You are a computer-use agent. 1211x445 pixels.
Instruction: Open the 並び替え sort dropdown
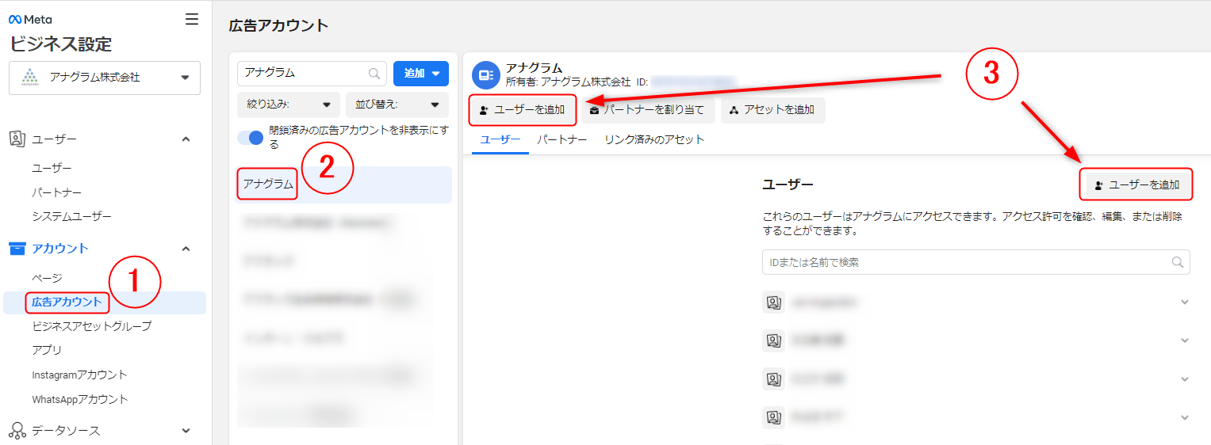tap(397, 105)
